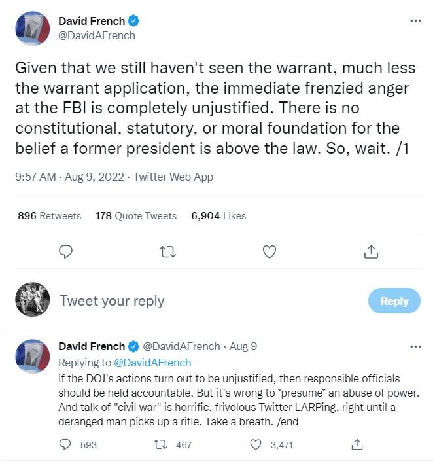The height and width of the screenshot is (464, 435).
Task: Open the 9:57 AM Aug 9, 2022 timestamp
Action: click(69, 177)
